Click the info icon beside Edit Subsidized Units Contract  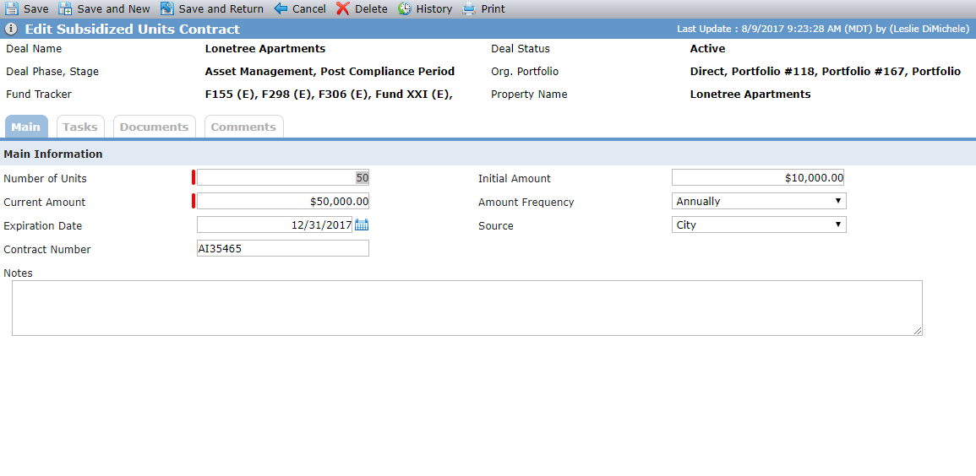pyautogui.click(x=11, y=30)
